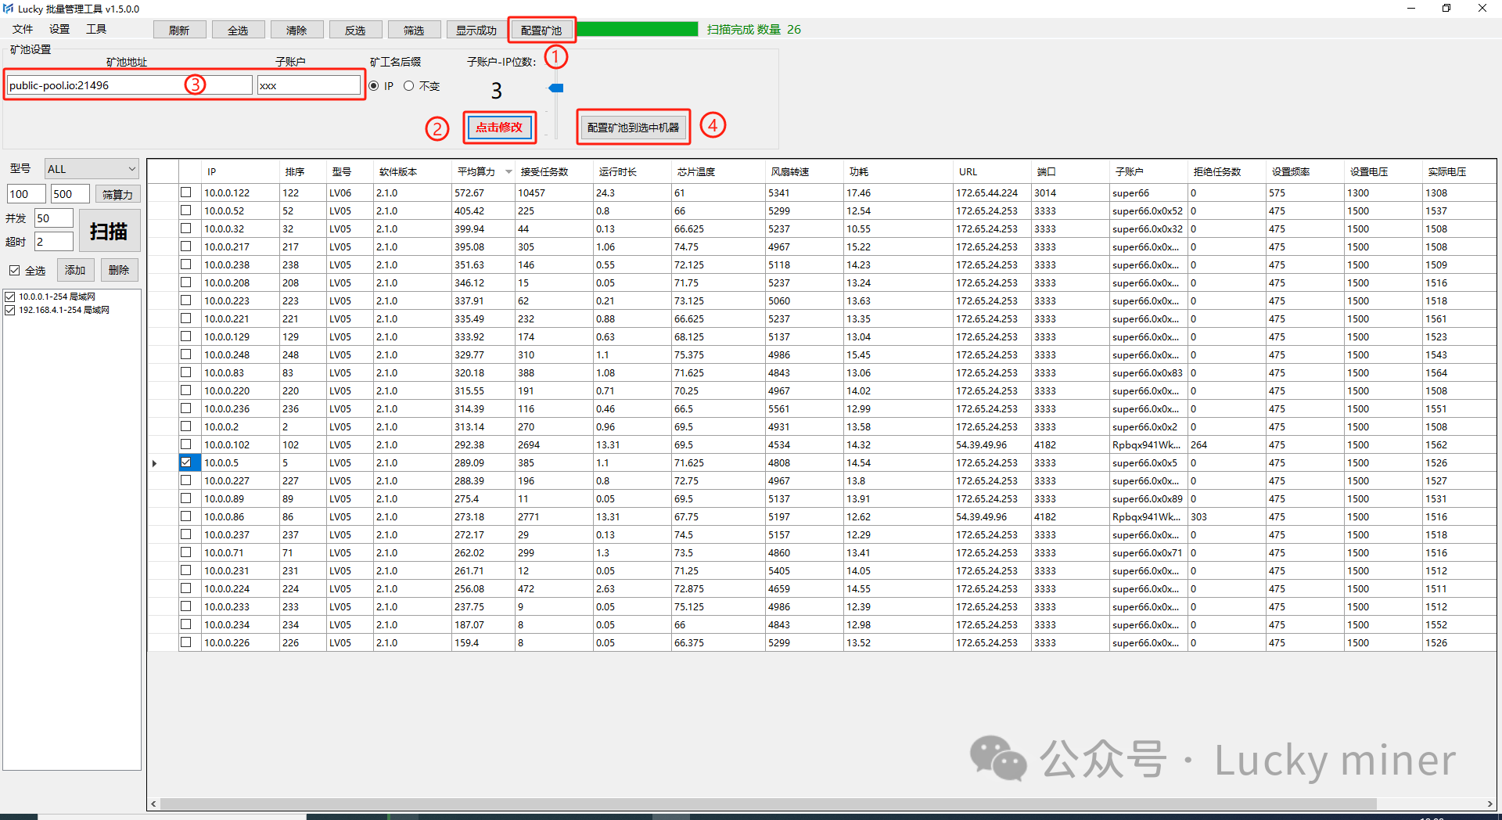Click the 筛算力 hashrate filter button
The width and height of the screenshot is (1502, 820).
117,195
